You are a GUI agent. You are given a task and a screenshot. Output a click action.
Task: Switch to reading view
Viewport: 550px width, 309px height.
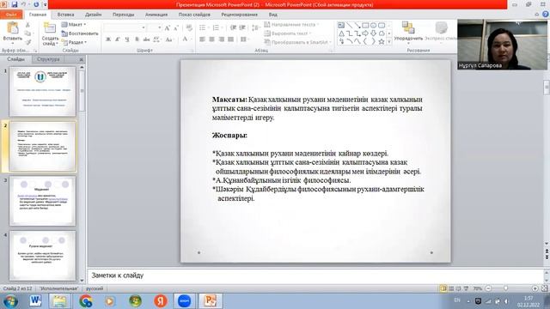pos(458,288)
